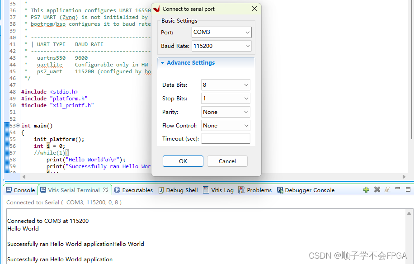The image size is (414, 264).
Task: Click the Problems tab icon
Action: [241, 190]
